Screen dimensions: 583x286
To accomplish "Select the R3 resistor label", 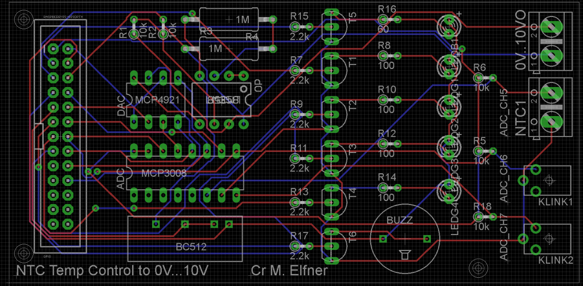I will pyautogui.click(x=206, y=32).
